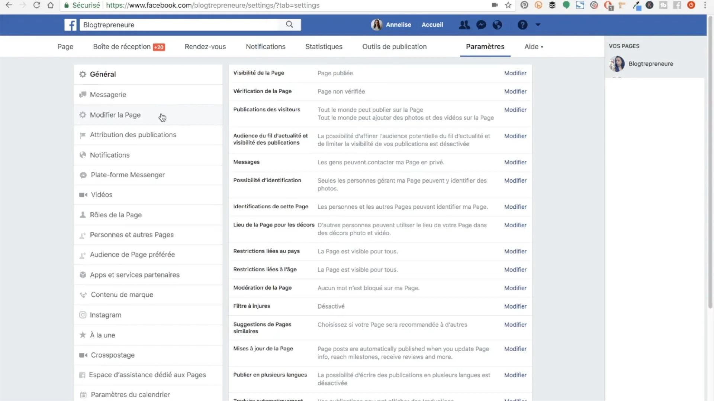
Task: Open the Chrome three-dot menu
Action: 705,5
